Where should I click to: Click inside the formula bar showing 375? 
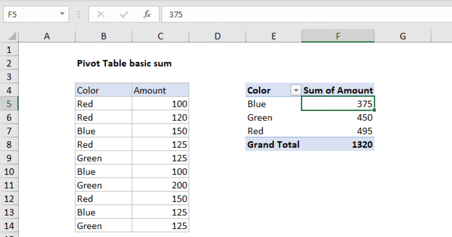(301, 15)
